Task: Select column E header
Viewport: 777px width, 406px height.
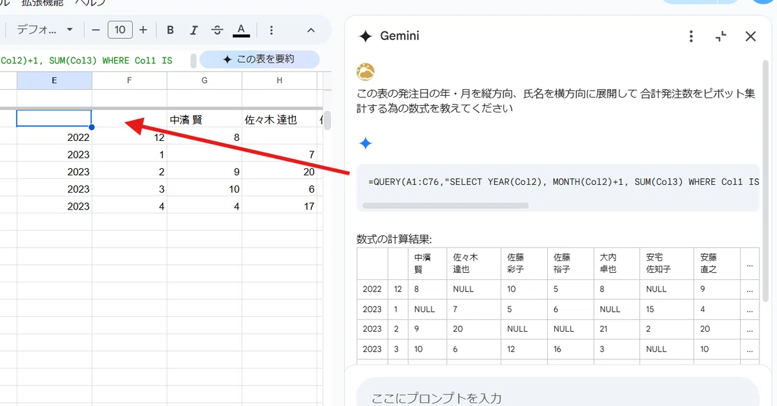Action: pyautogui.click(x=54, y=80)
